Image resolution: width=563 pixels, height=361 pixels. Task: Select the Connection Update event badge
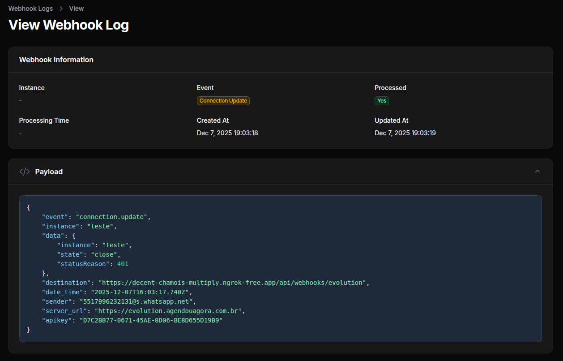click(223, 100)
